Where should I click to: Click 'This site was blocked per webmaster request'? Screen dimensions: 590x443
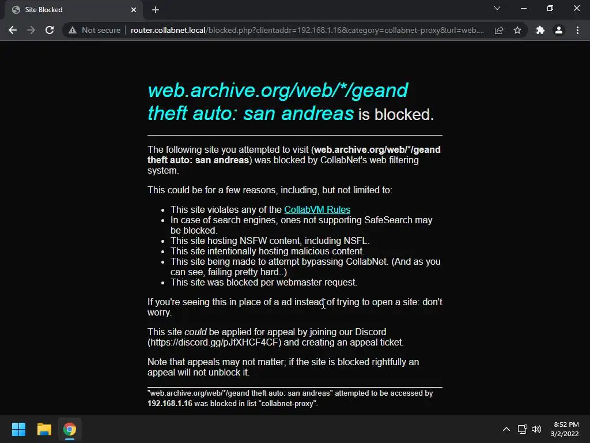264,283
